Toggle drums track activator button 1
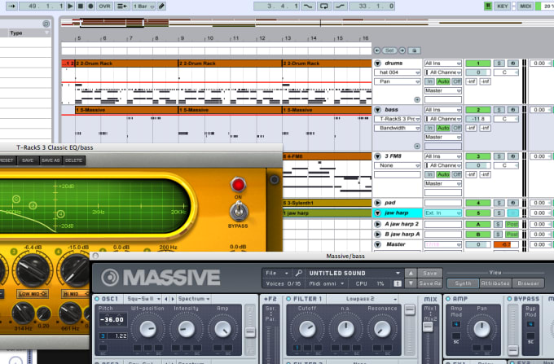Viewport: 554px width, 364px height. pos(478,64)
